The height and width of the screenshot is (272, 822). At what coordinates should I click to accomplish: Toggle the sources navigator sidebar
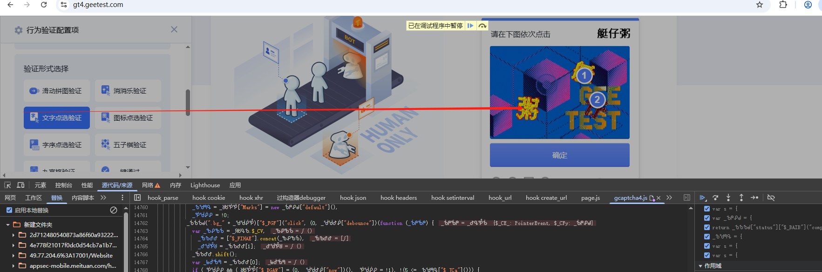tap(137, 197)
